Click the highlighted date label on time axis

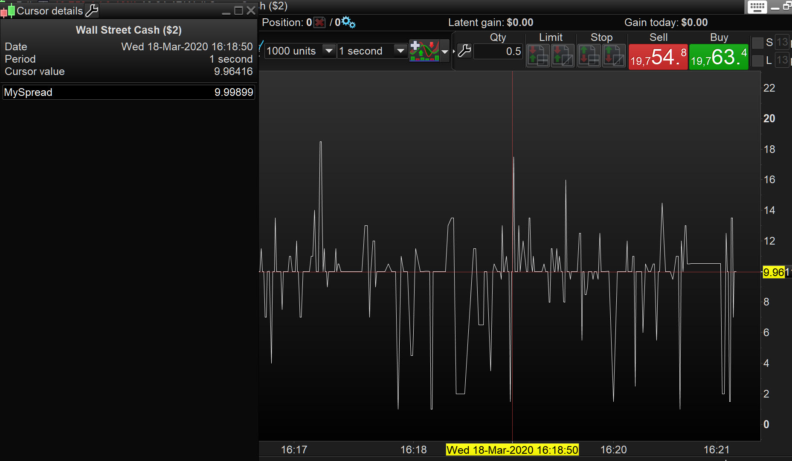[512, 450]
